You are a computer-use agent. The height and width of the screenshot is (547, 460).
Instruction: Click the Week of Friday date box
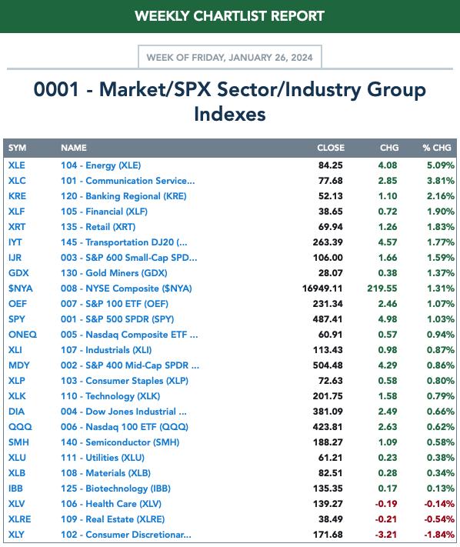230,57
